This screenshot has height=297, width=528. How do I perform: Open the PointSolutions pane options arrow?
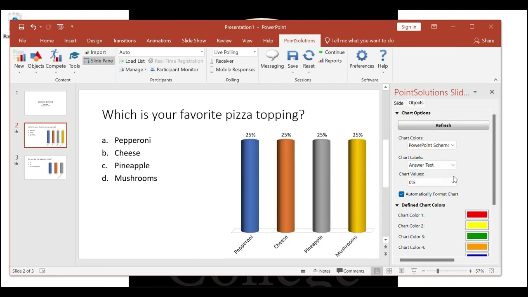[x=475, y=92]
